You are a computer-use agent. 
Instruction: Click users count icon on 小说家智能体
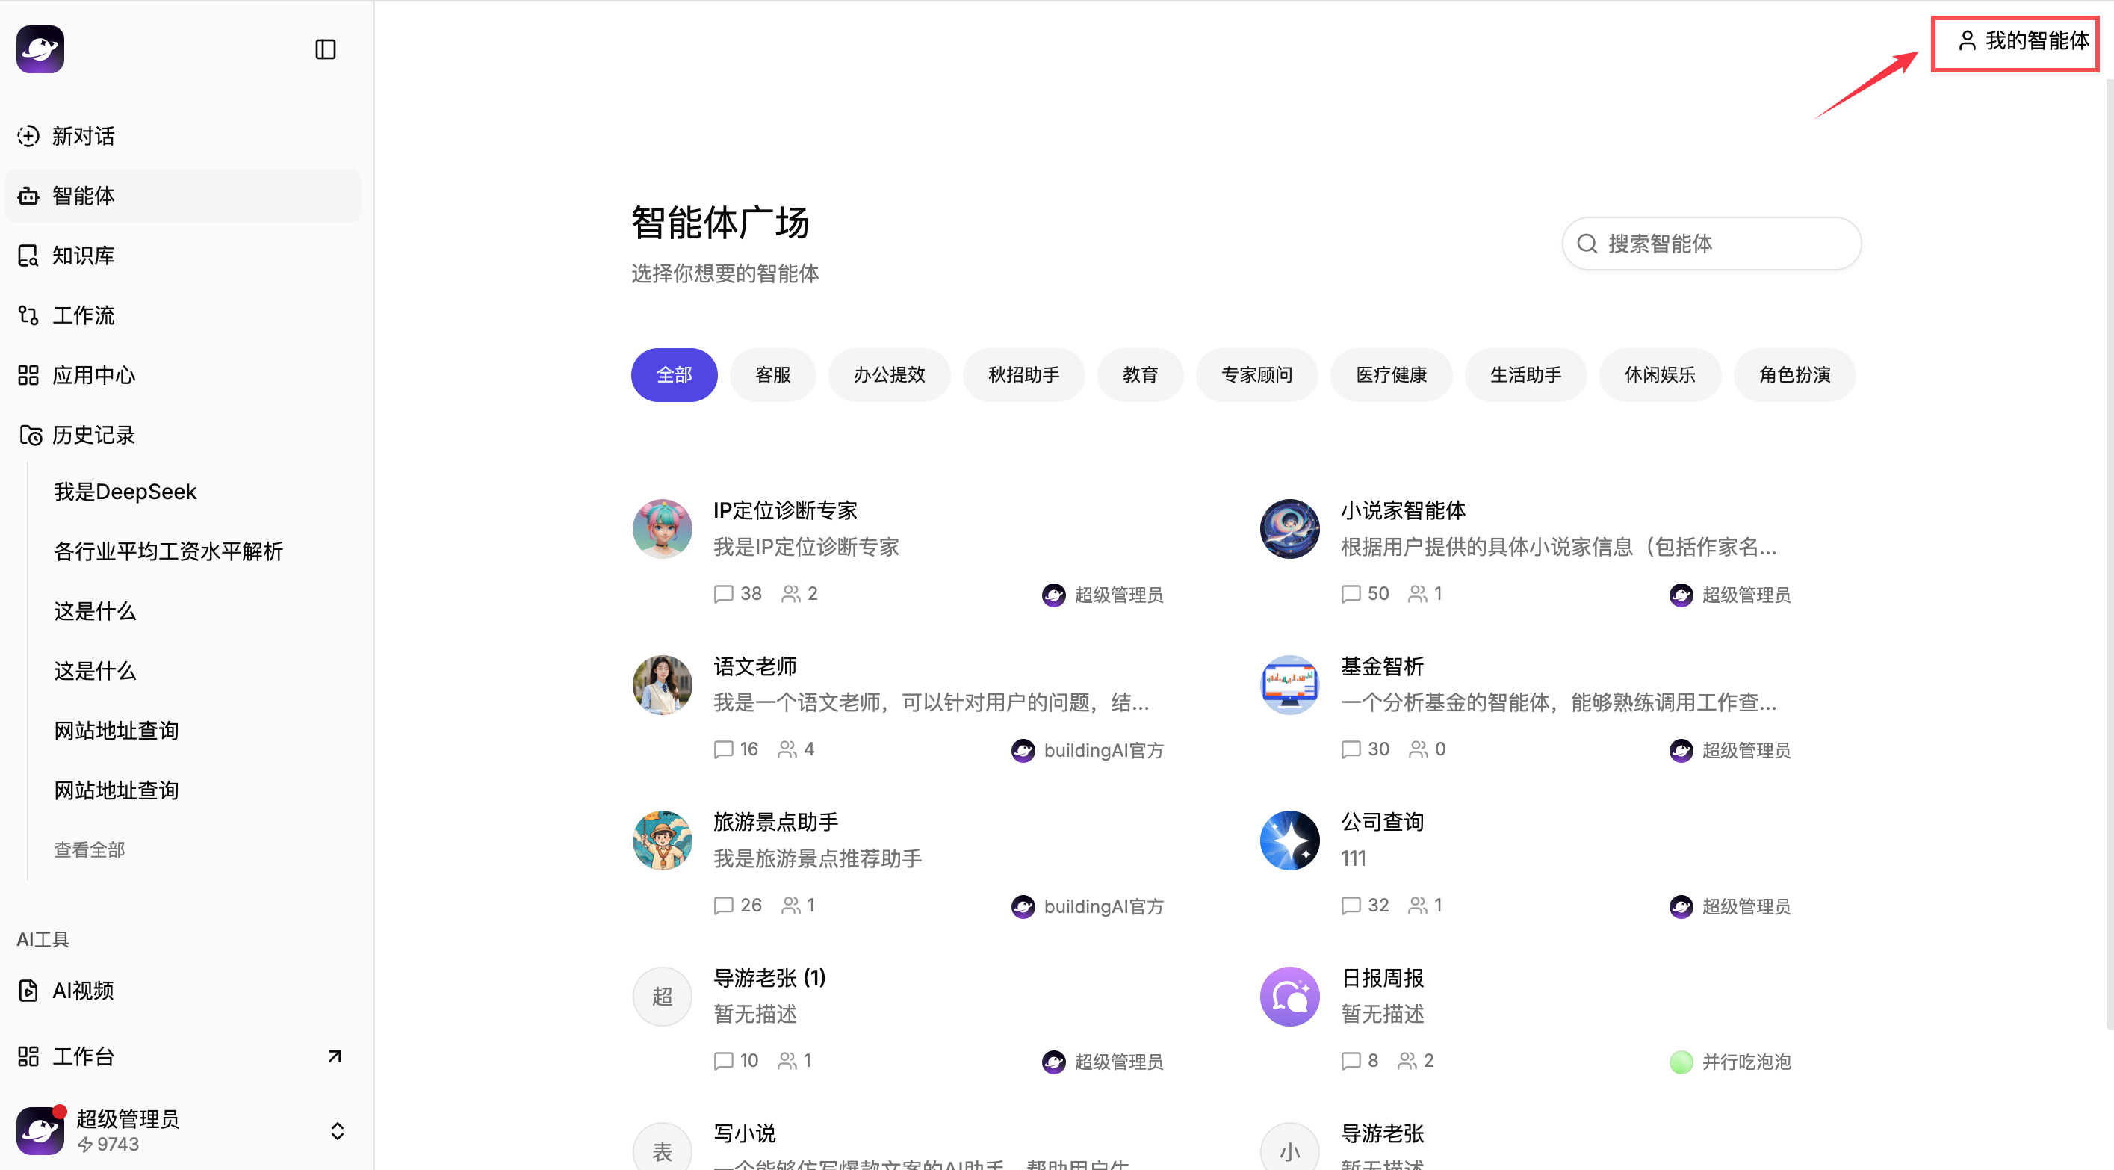point(1417,594)
